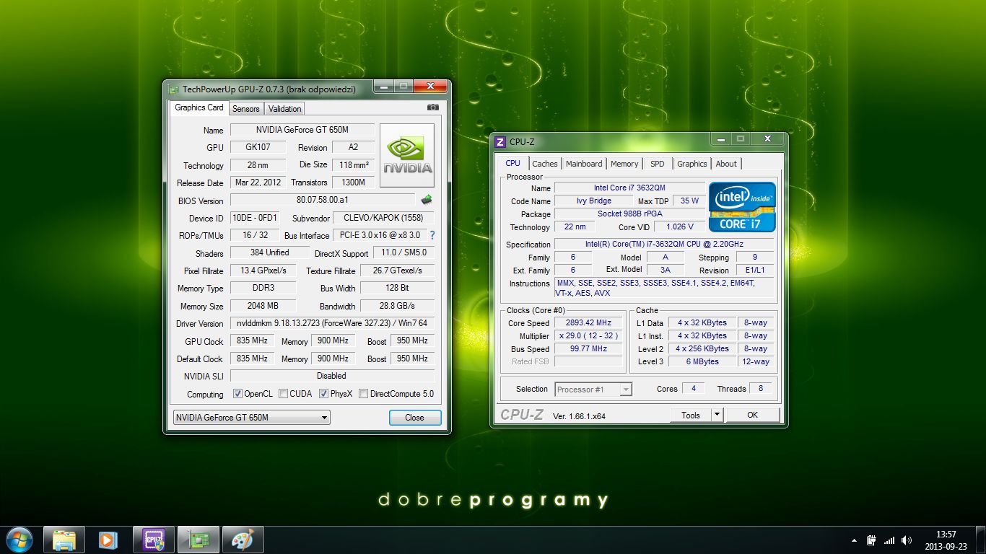Open the volume speaker tray icon
This screenshot has height=554, width=986.
tap(907, 540)
